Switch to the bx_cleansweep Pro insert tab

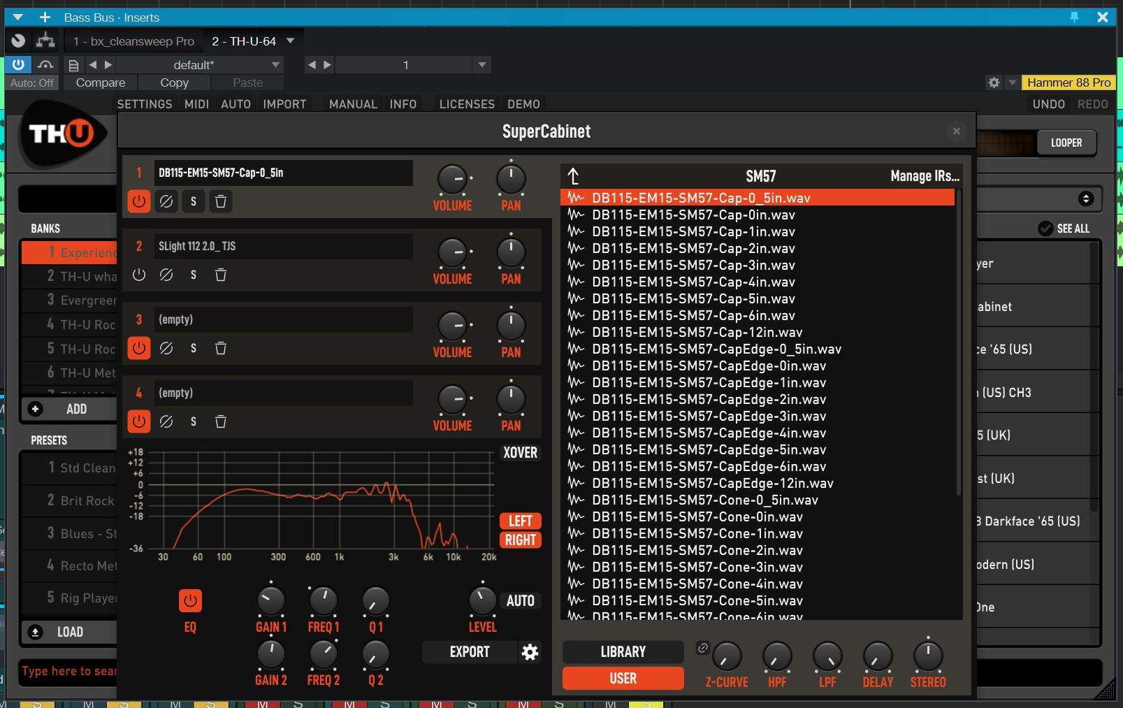pyautogui.click(x=133, y=41)
